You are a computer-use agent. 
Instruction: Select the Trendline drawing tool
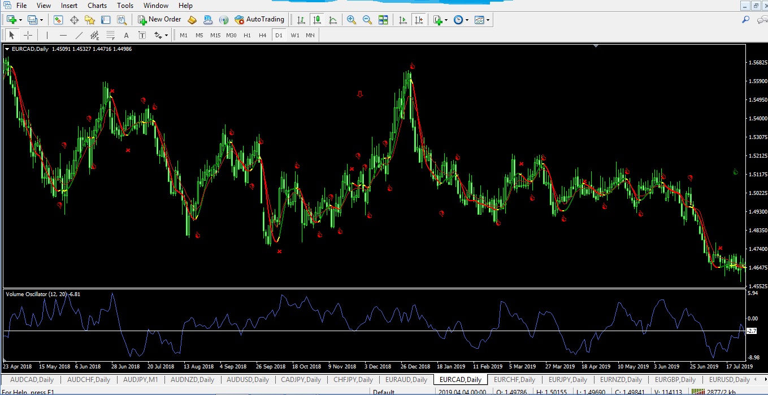[x=79, y=35]
